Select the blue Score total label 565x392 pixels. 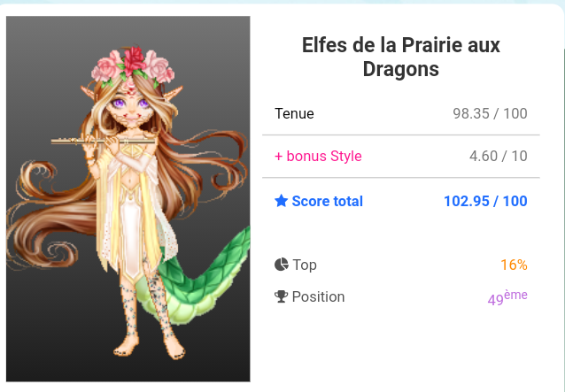pyautogui.click(x=327, y=201)
